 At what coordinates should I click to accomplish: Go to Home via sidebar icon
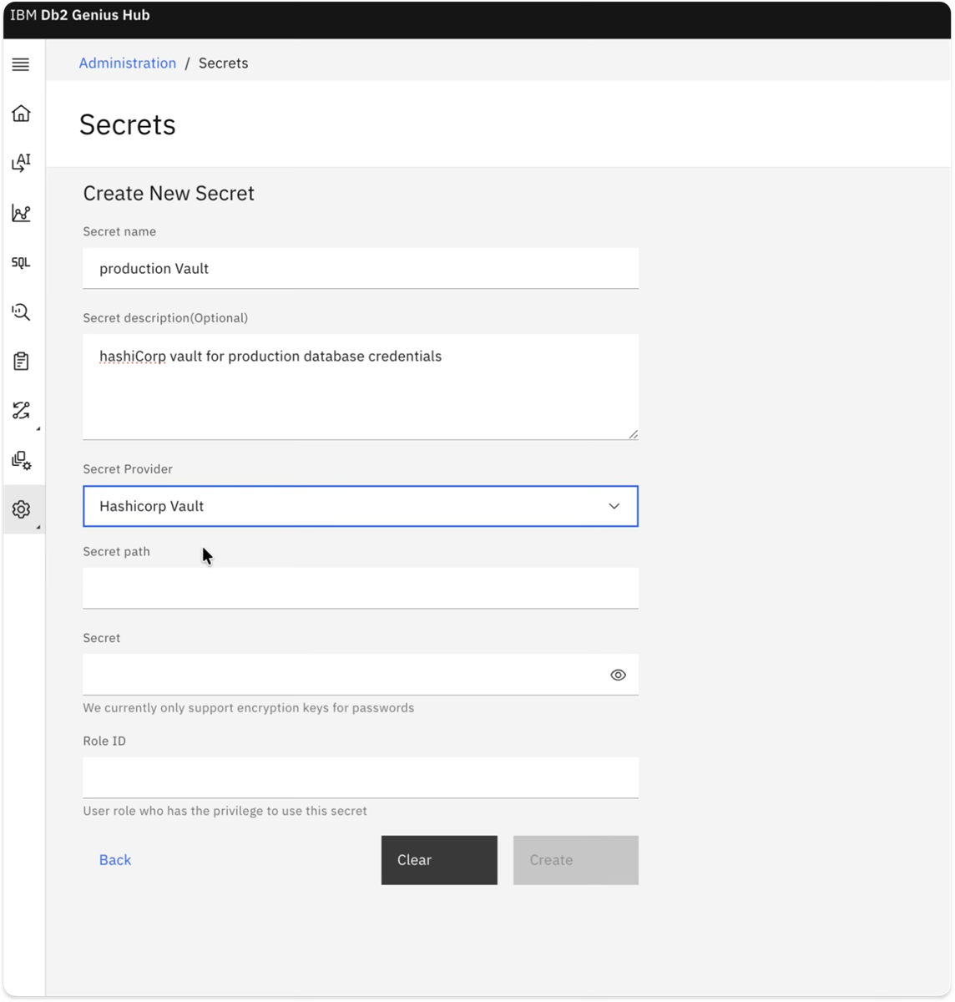21,113
